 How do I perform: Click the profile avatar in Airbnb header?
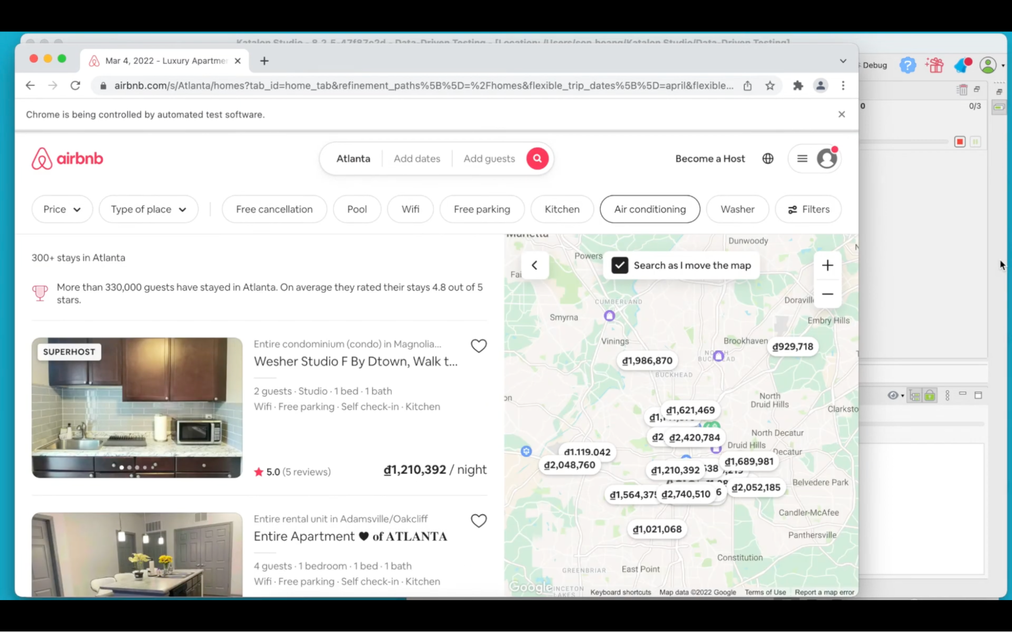827,159
